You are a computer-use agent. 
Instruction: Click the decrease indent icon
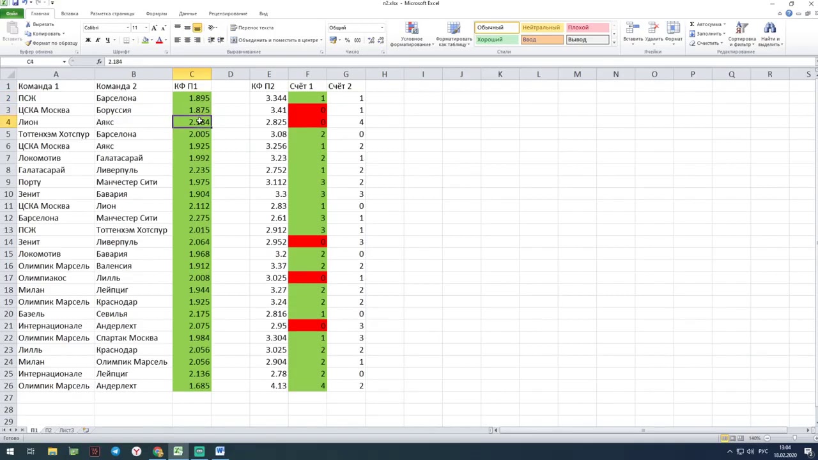point(212,40)
